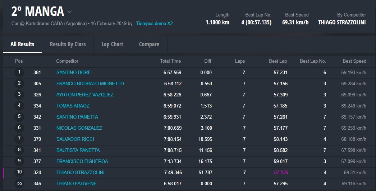Open the Lap Chart tab
376x191 pixels.
tap(112, 44)
